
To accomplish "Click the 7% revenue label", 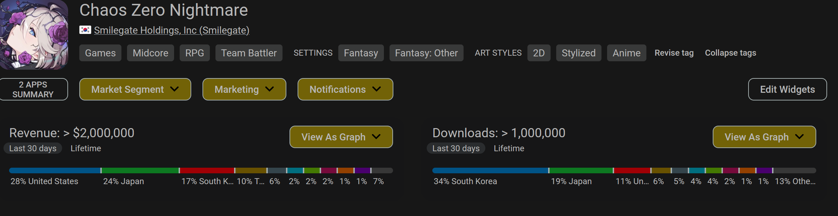I will 379,181.
